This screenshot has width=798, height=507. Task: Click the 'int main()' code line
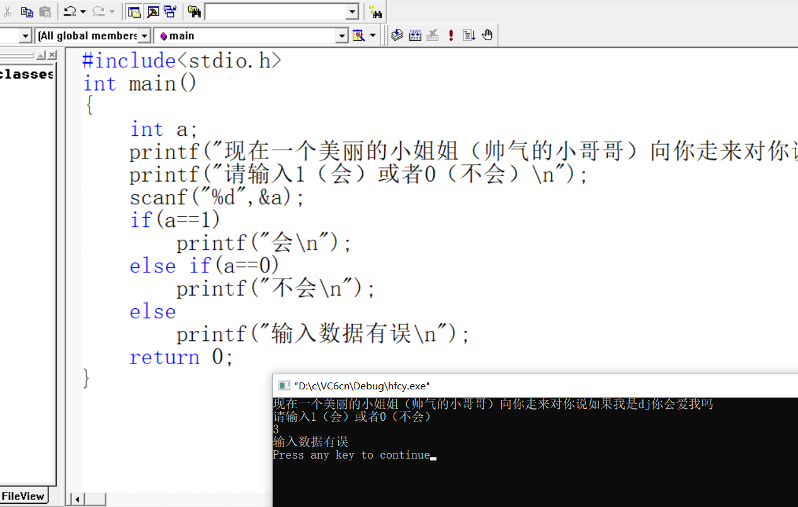(140, 84)
